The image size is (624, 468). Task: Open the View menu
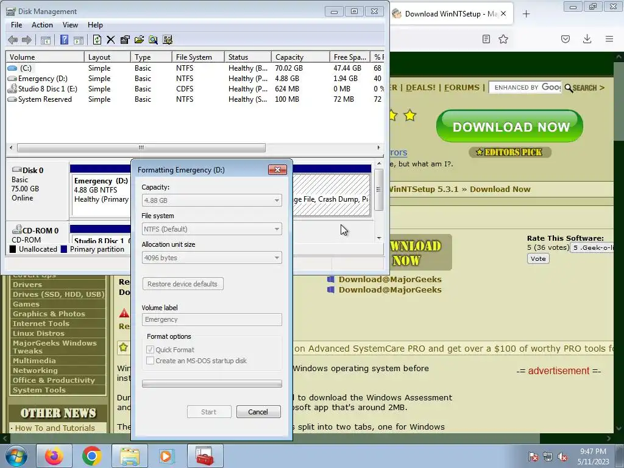click(70, 24)
